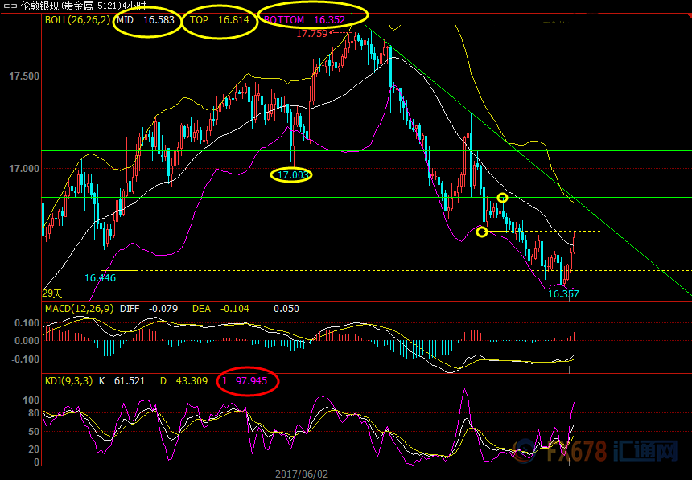
Task: Click the circled 17.003 price label
Action: tap(291, 174)
